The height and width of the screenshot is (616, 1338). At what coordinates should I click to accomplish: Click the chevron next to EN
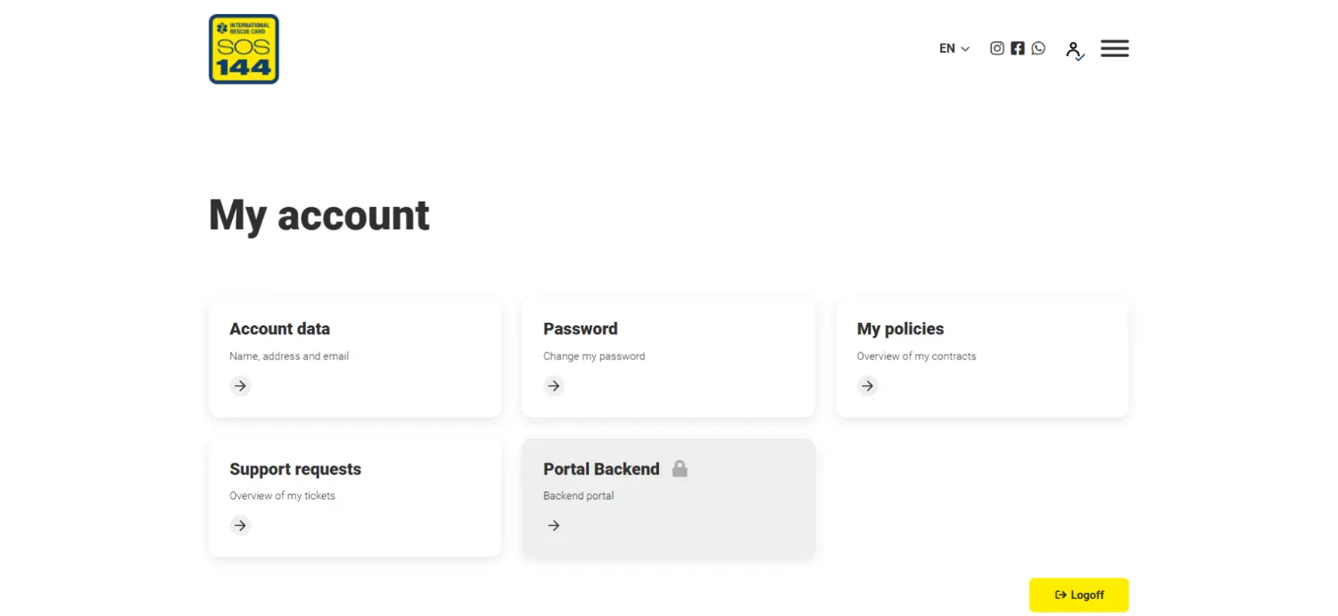pos(965,49)
